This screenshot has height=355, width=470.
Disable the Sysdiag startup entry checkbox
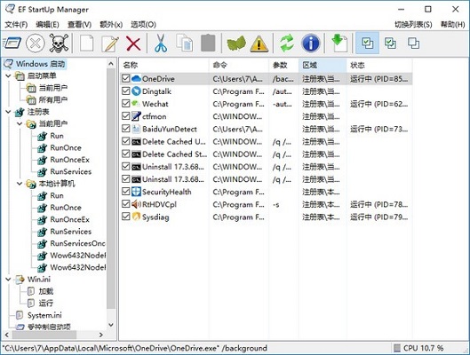[x=125, y=217]
